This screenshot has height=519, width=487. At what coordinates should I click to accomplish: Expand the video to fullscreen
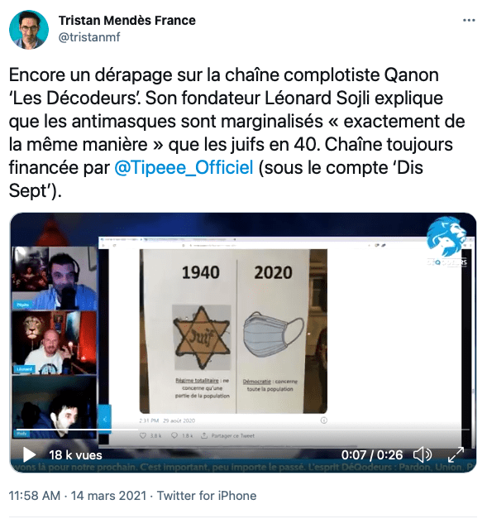point(456,454)
